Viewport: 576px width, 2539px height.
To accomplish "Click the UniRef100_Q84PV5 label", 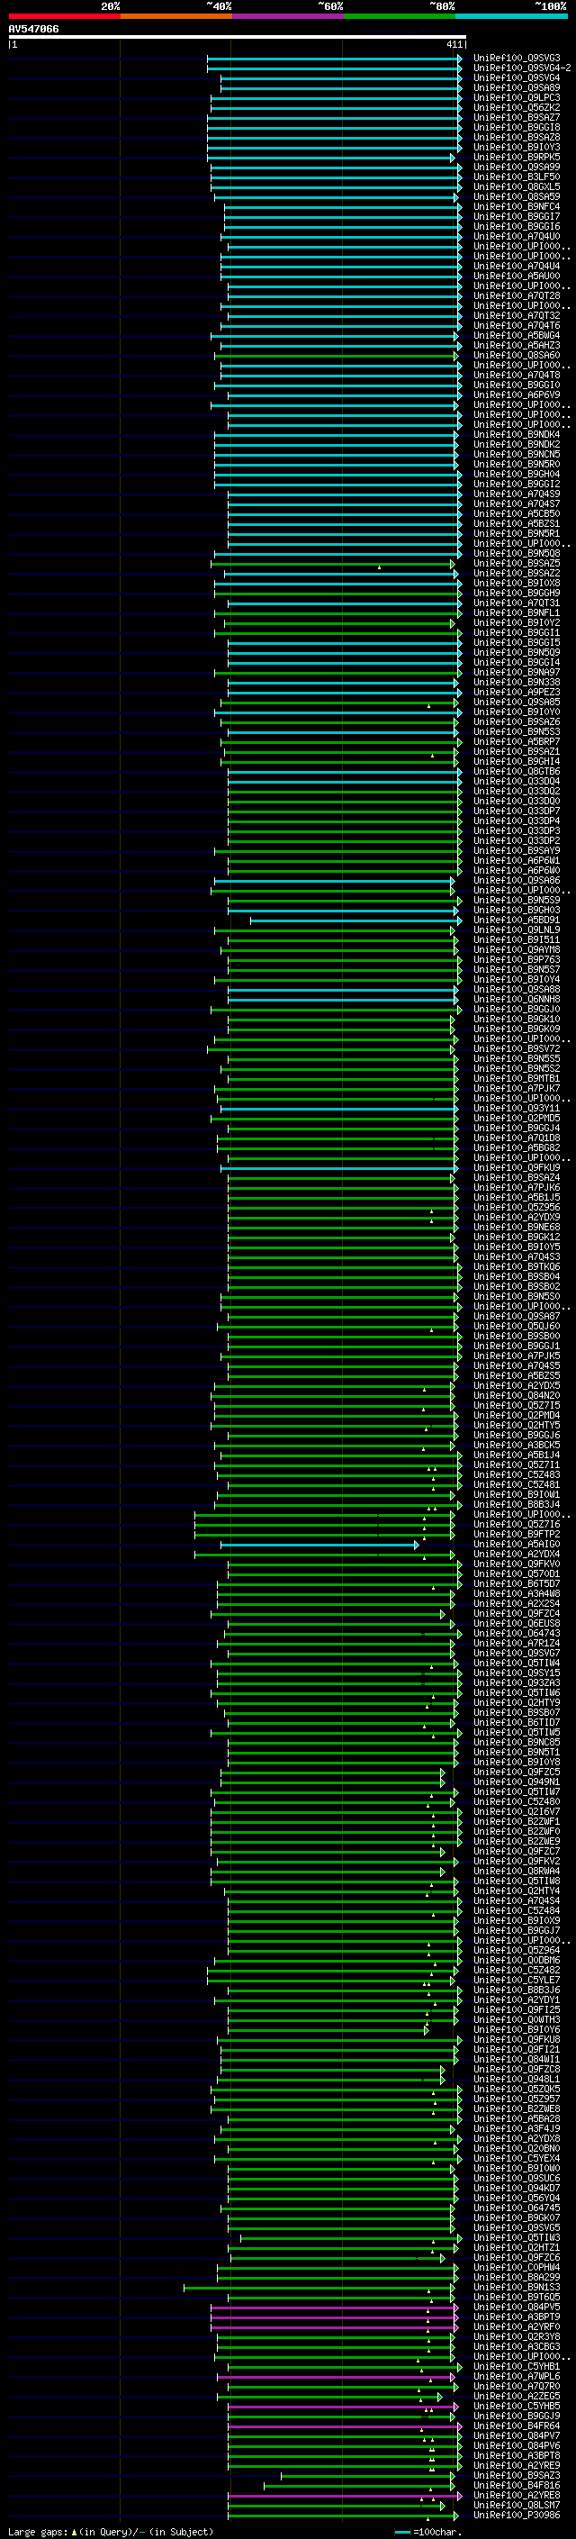I will tap(517, 2307).
